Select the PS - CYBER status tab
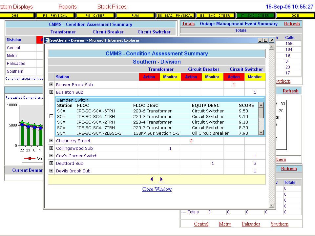 (95, 15)
